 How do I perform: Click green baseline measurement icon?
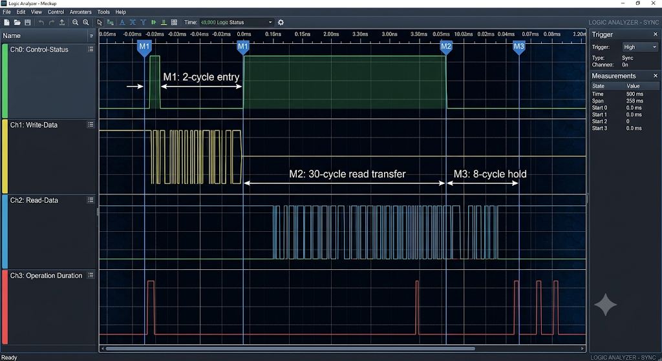point(164,23)
